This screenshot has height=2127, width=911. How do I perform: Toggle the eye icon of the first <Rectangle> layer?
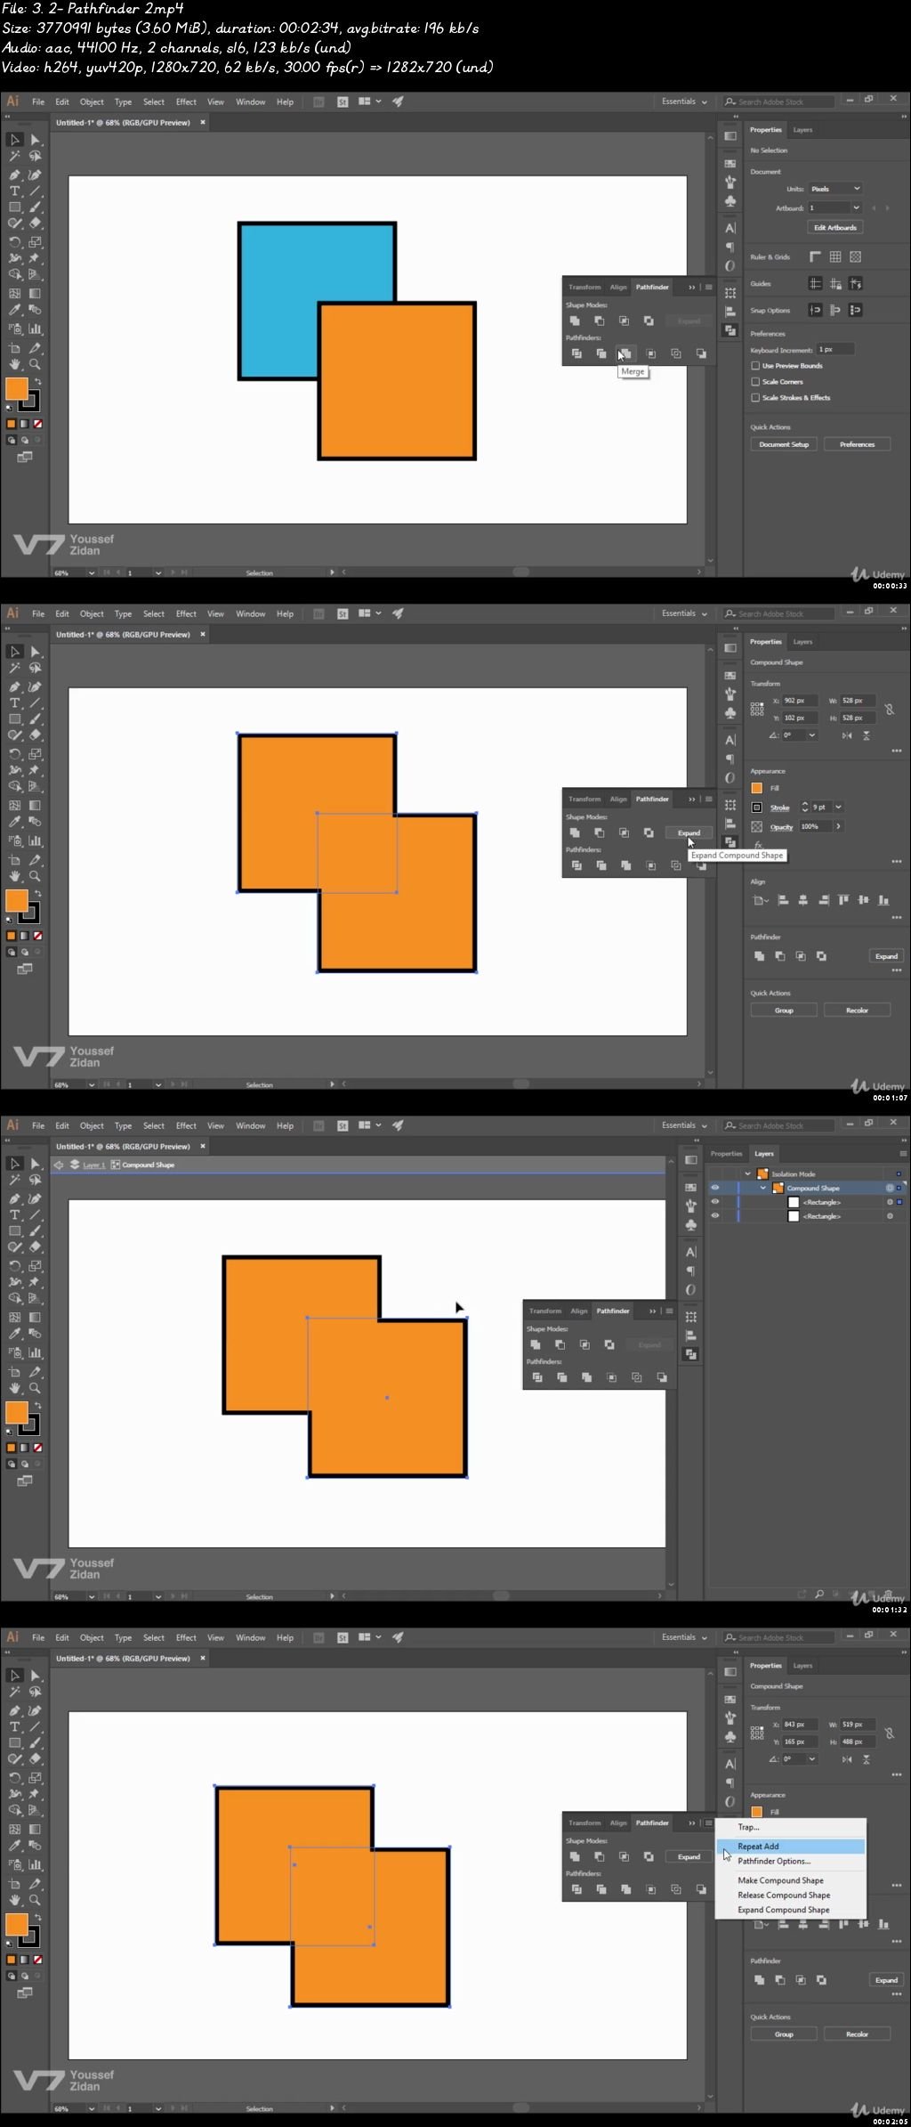click(715, 1202)
